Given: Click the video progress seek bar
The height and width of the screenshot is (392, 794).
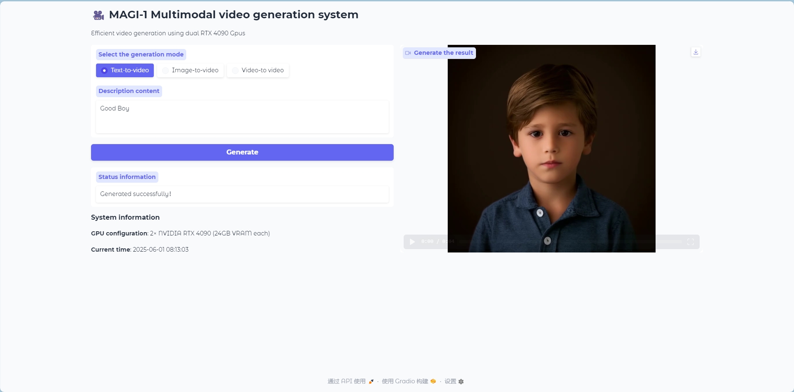Looking at the screenshot, I should click(x=570, y=242).
